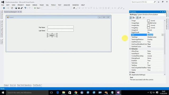Pin the Properties panel with auto-hide icon
Screen dimensions: 169x95
coord(163,12)
